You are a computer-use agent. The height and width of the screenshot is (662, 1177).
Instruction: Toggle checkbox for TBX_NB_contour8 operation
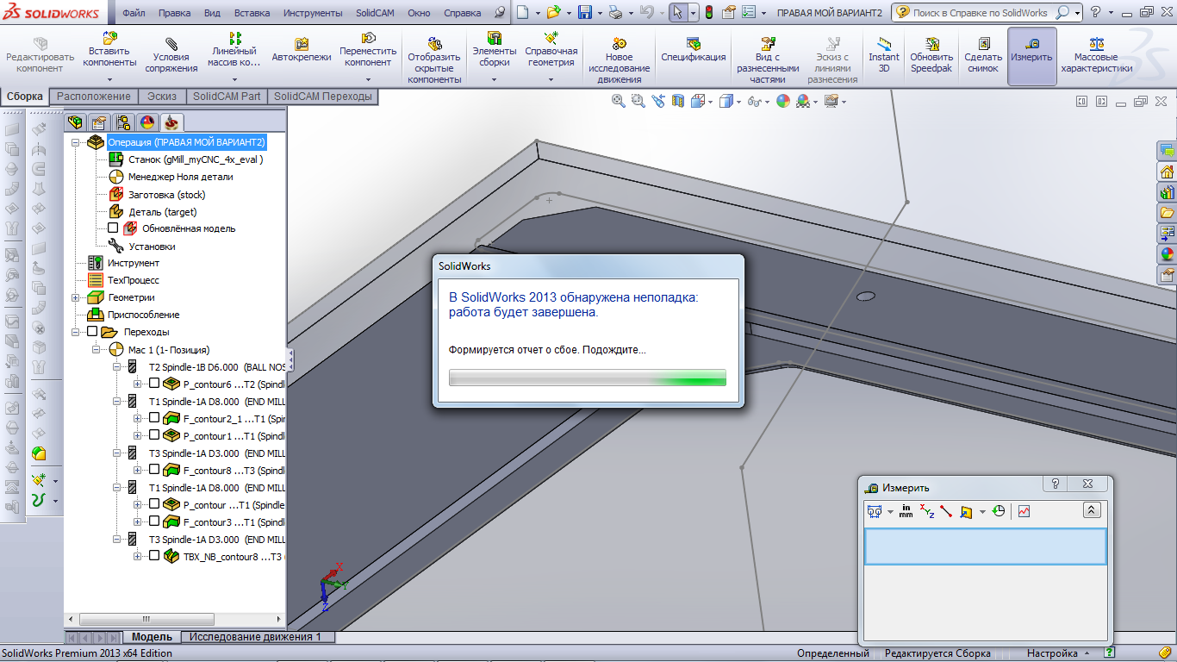coord(154,556)
